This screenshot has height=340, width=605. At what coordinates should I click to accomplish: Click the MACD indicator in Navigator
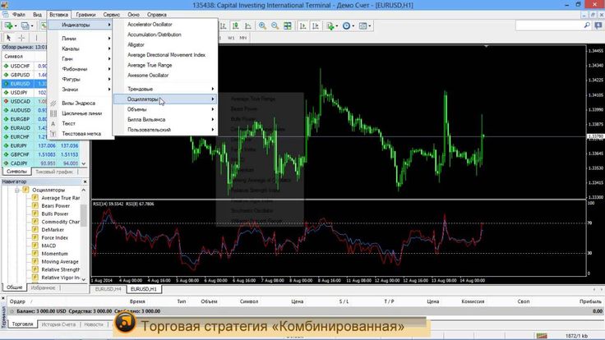coord(48,246)
